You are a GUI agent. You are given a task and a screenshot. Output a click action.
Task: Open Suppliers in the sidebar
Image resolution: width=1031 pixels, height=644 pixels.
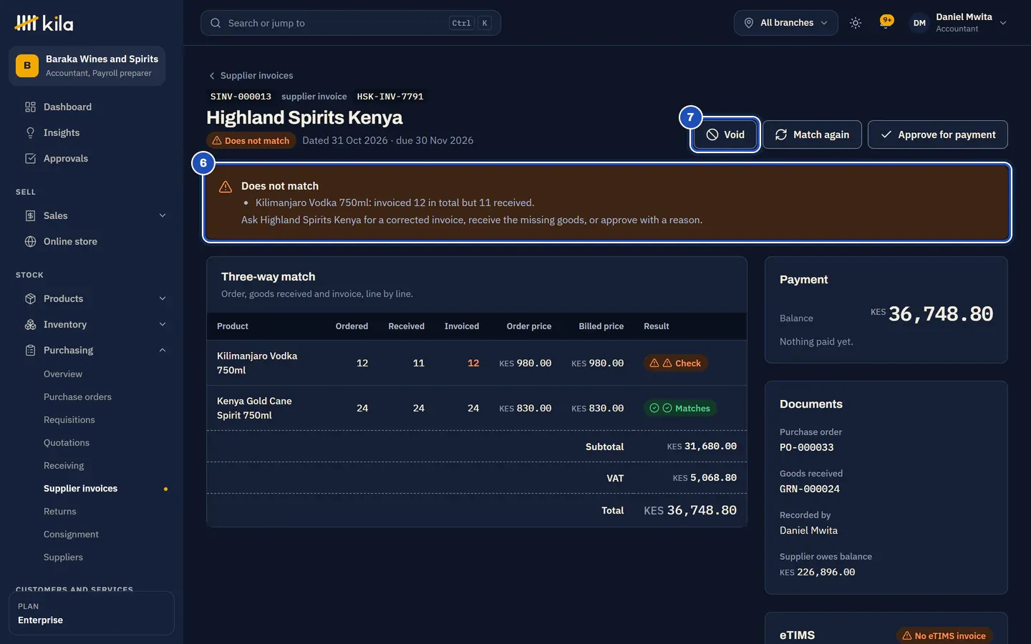pyautogui.click(x=63, y=557)
